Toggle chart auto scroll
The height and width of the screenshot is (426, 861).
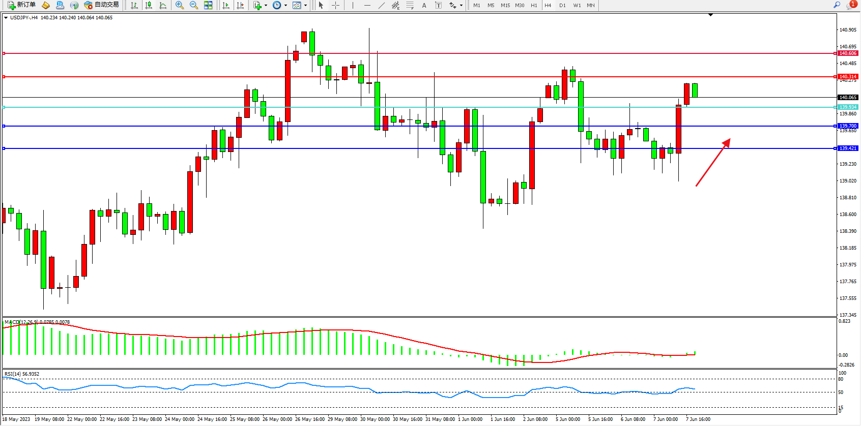[226, 5]
